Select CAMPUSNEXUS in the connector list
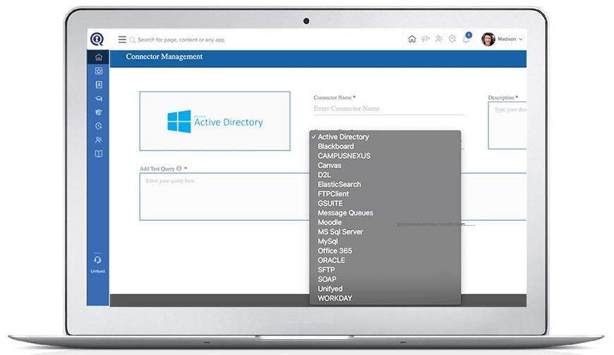Viewport: 614px width, 355px height. tap(385, 156)
